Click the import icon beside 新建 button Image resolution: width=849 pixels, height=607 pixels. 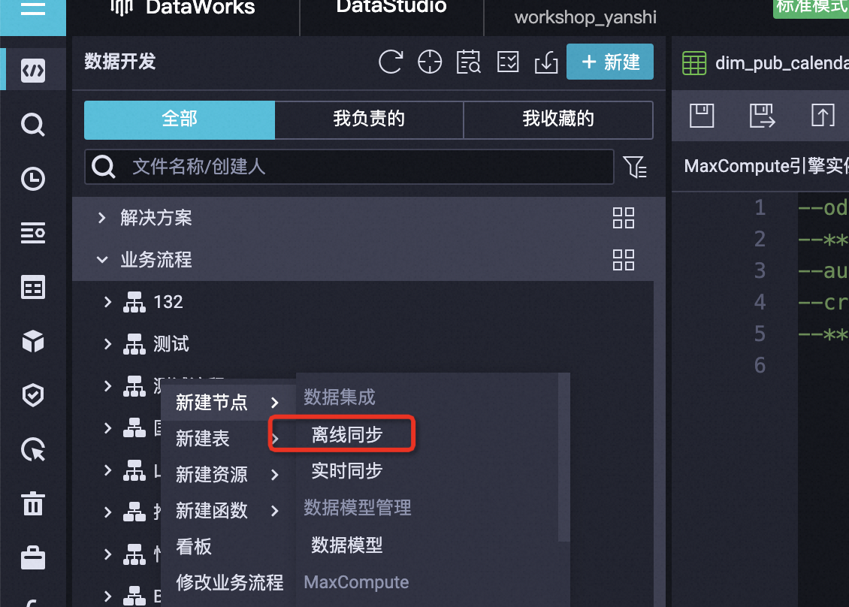pos(546,62)
